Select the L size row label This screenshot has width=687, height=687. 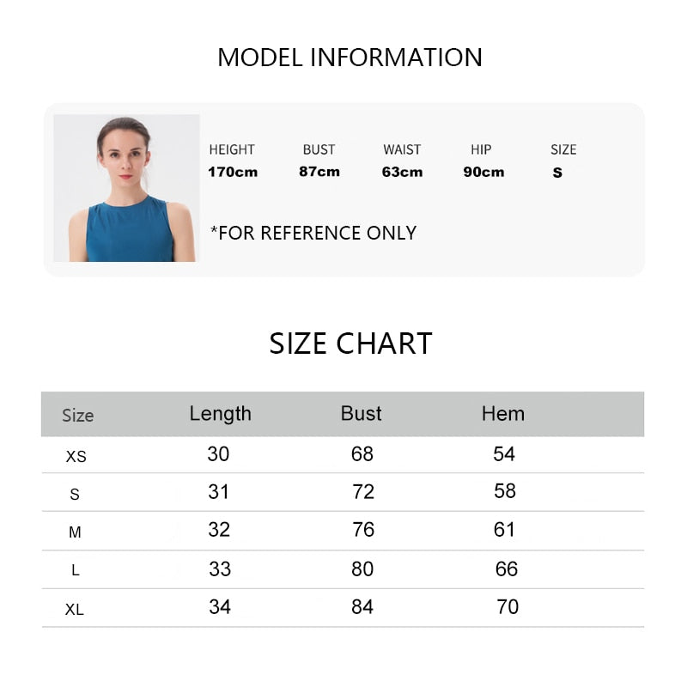(x=76, y=571)
